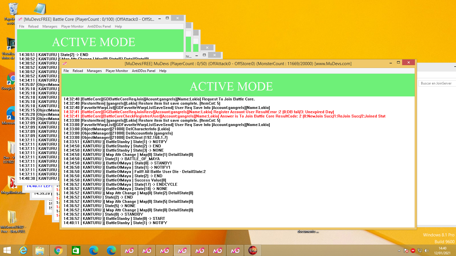Screen dimensions: 456x256
Task: Select red log line 'Register Account User ResultError'
Action: pos(199,112)
